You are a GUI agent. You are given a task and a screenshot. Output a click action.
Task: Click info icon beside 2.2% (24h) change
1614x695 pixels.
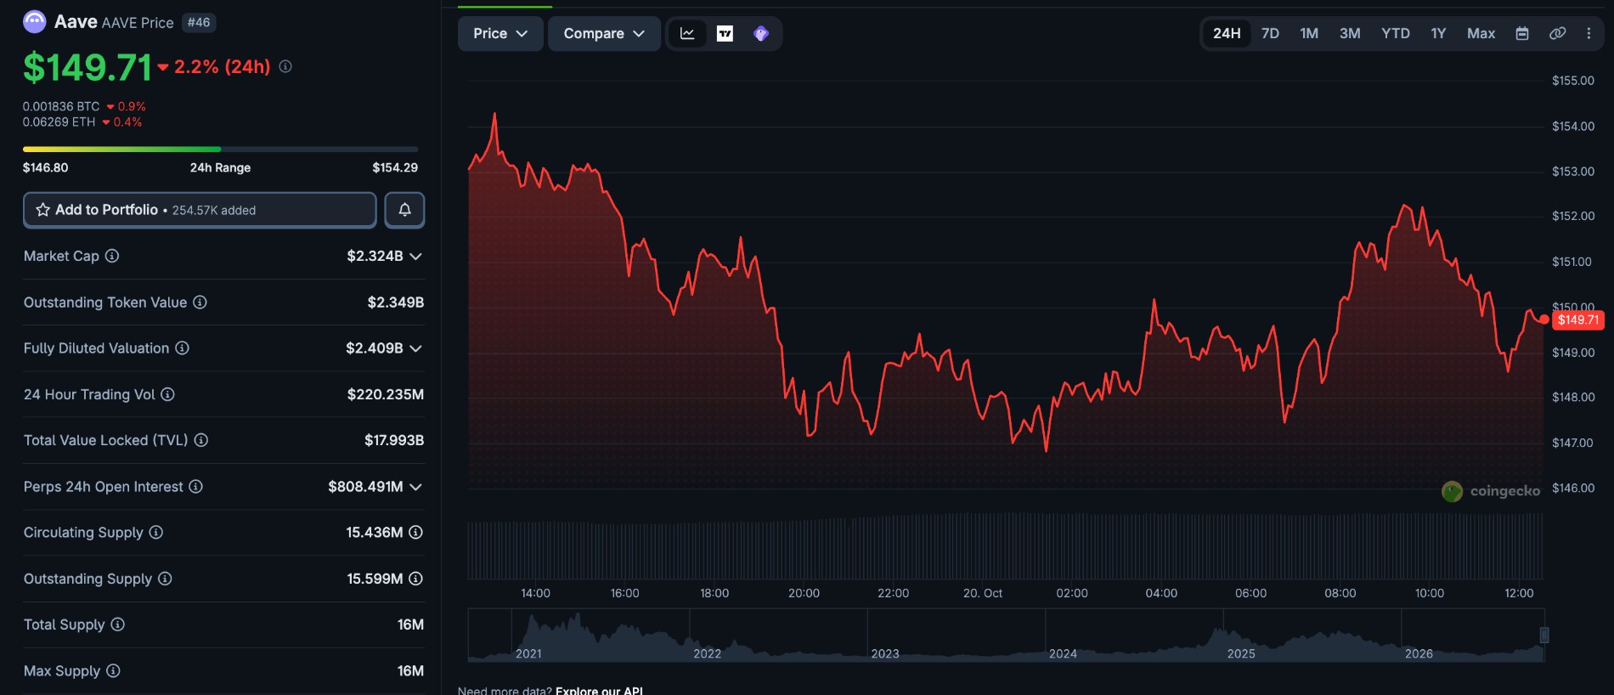[285, 66]
